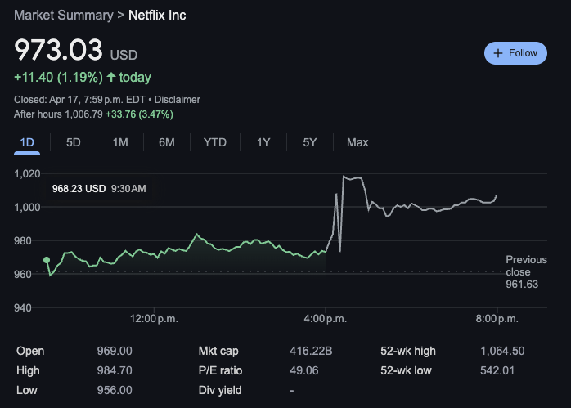
Task: Click the Mkt cap value 416.22B
Action: [311, 351]
